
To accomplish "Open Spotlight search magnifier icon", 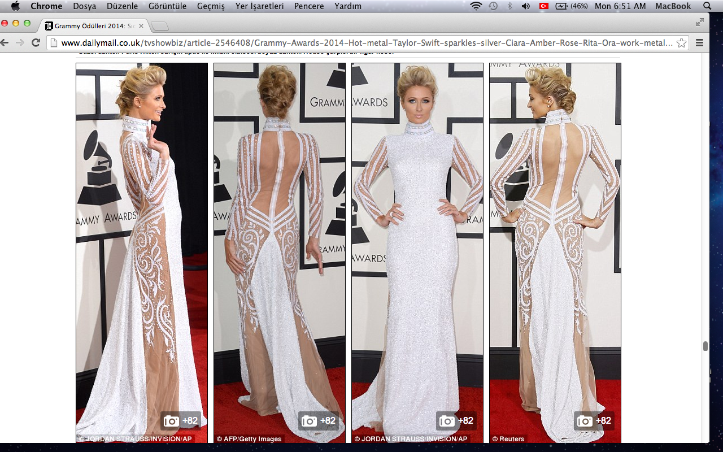I will point(707,6).
